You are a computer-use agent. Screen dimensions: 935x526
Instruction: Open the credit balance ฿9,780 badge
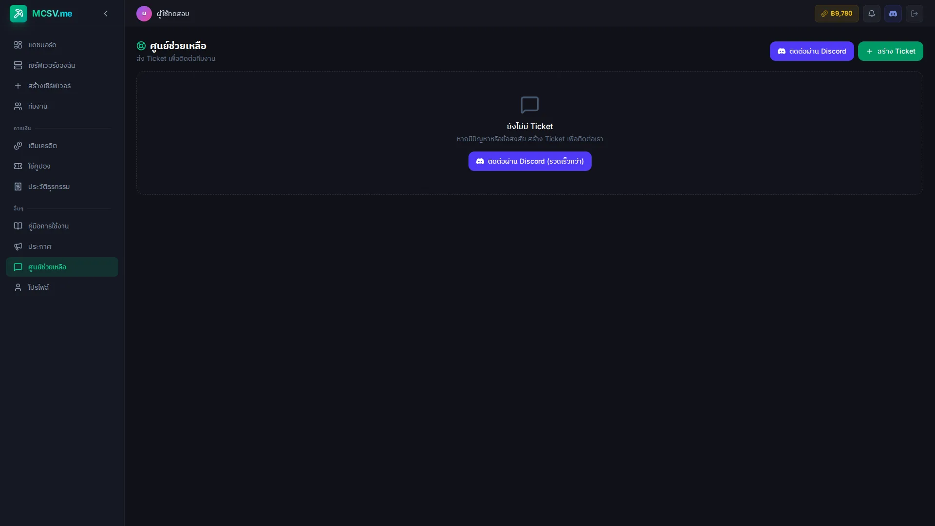click(836, 14)
